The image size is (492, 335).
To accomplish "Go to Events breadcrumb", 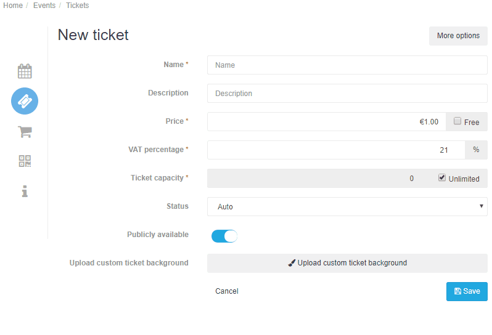I will pyautogui.click(x=44, y=6).
